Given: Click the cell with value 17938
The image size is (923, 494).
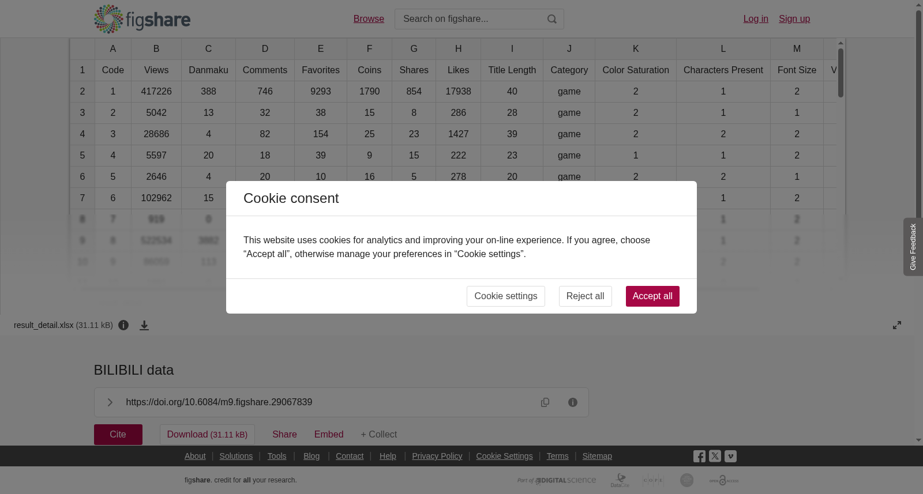Looking at the screenshot, I should (x=459, y=92).
